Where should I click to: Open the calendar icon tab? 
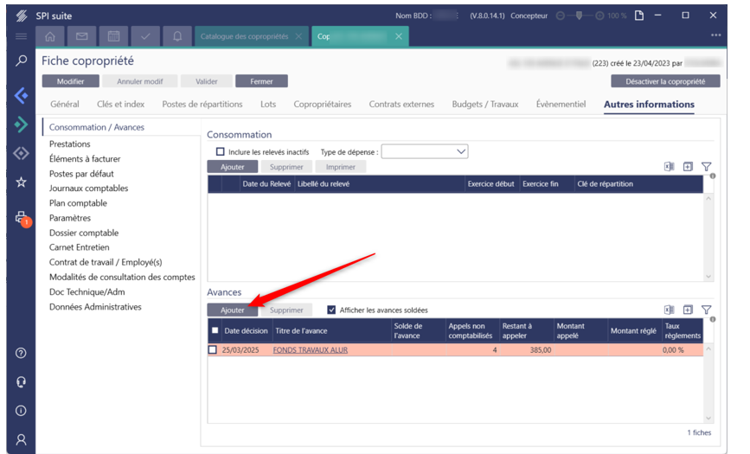pyautogui.click(x=113, y=36)
